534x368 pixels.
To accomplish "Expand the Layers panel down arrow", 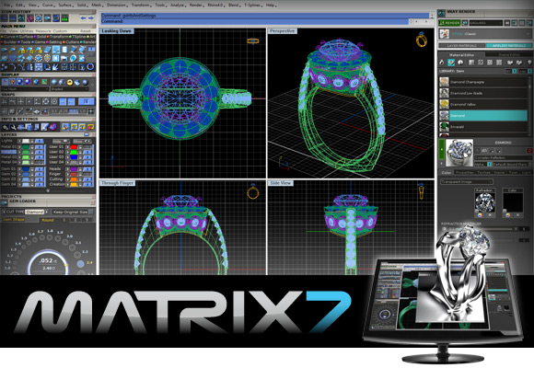I will [x=48, y=190].
